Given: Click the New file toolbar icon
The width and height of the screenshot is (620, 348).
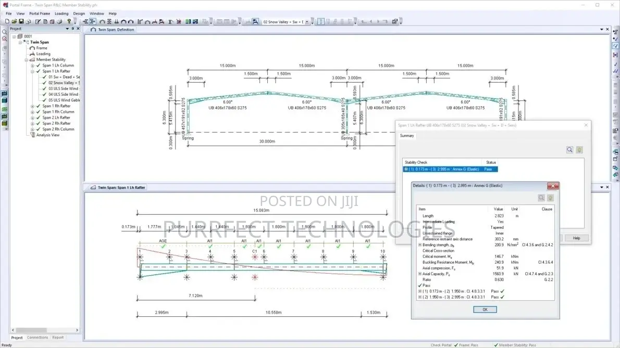Looking at the screenshot, I should pos(7,21).
